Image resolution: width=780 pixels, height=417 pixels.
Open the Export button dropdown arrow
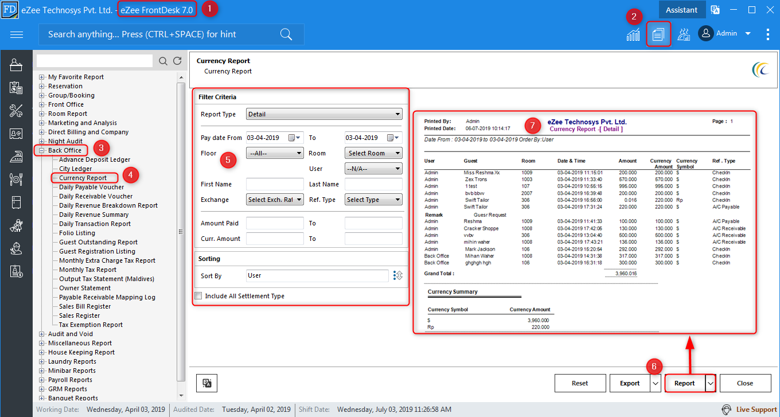coord(656,383)
